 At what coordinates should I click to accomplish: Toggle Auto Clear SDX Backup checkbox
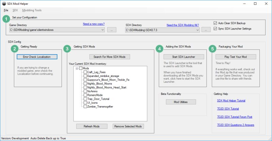(x=215, y=23)
